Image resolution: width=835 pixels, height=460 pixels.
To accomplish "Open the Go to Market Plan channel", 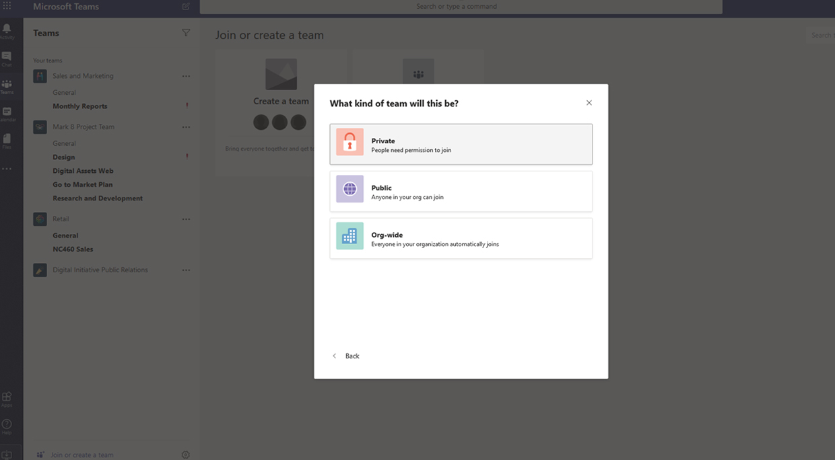I will 83,184.
